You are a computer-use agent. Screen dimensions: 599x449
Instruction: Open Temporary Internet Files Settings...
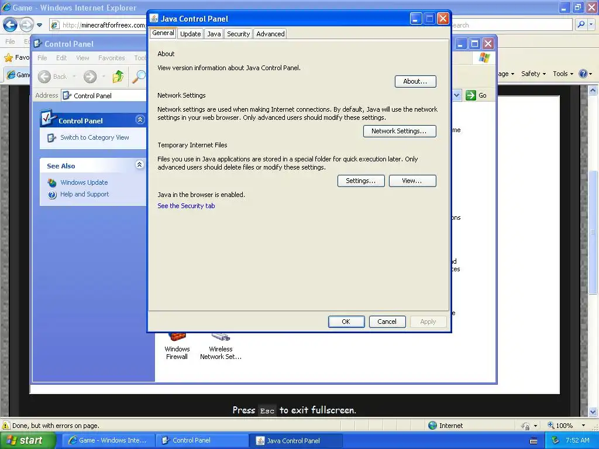(x=361, y=181)
